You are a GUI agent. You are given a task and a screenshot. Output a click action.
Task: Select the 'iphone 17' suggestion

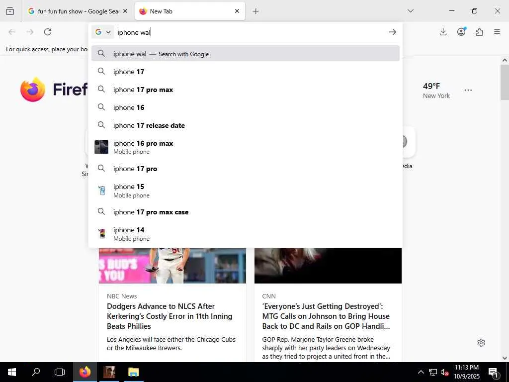[x=246, y=72]
